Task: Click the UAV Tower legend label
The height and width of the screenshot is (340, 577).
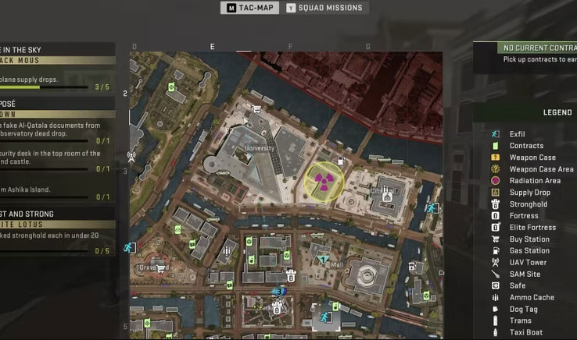Action: [528, 262]
